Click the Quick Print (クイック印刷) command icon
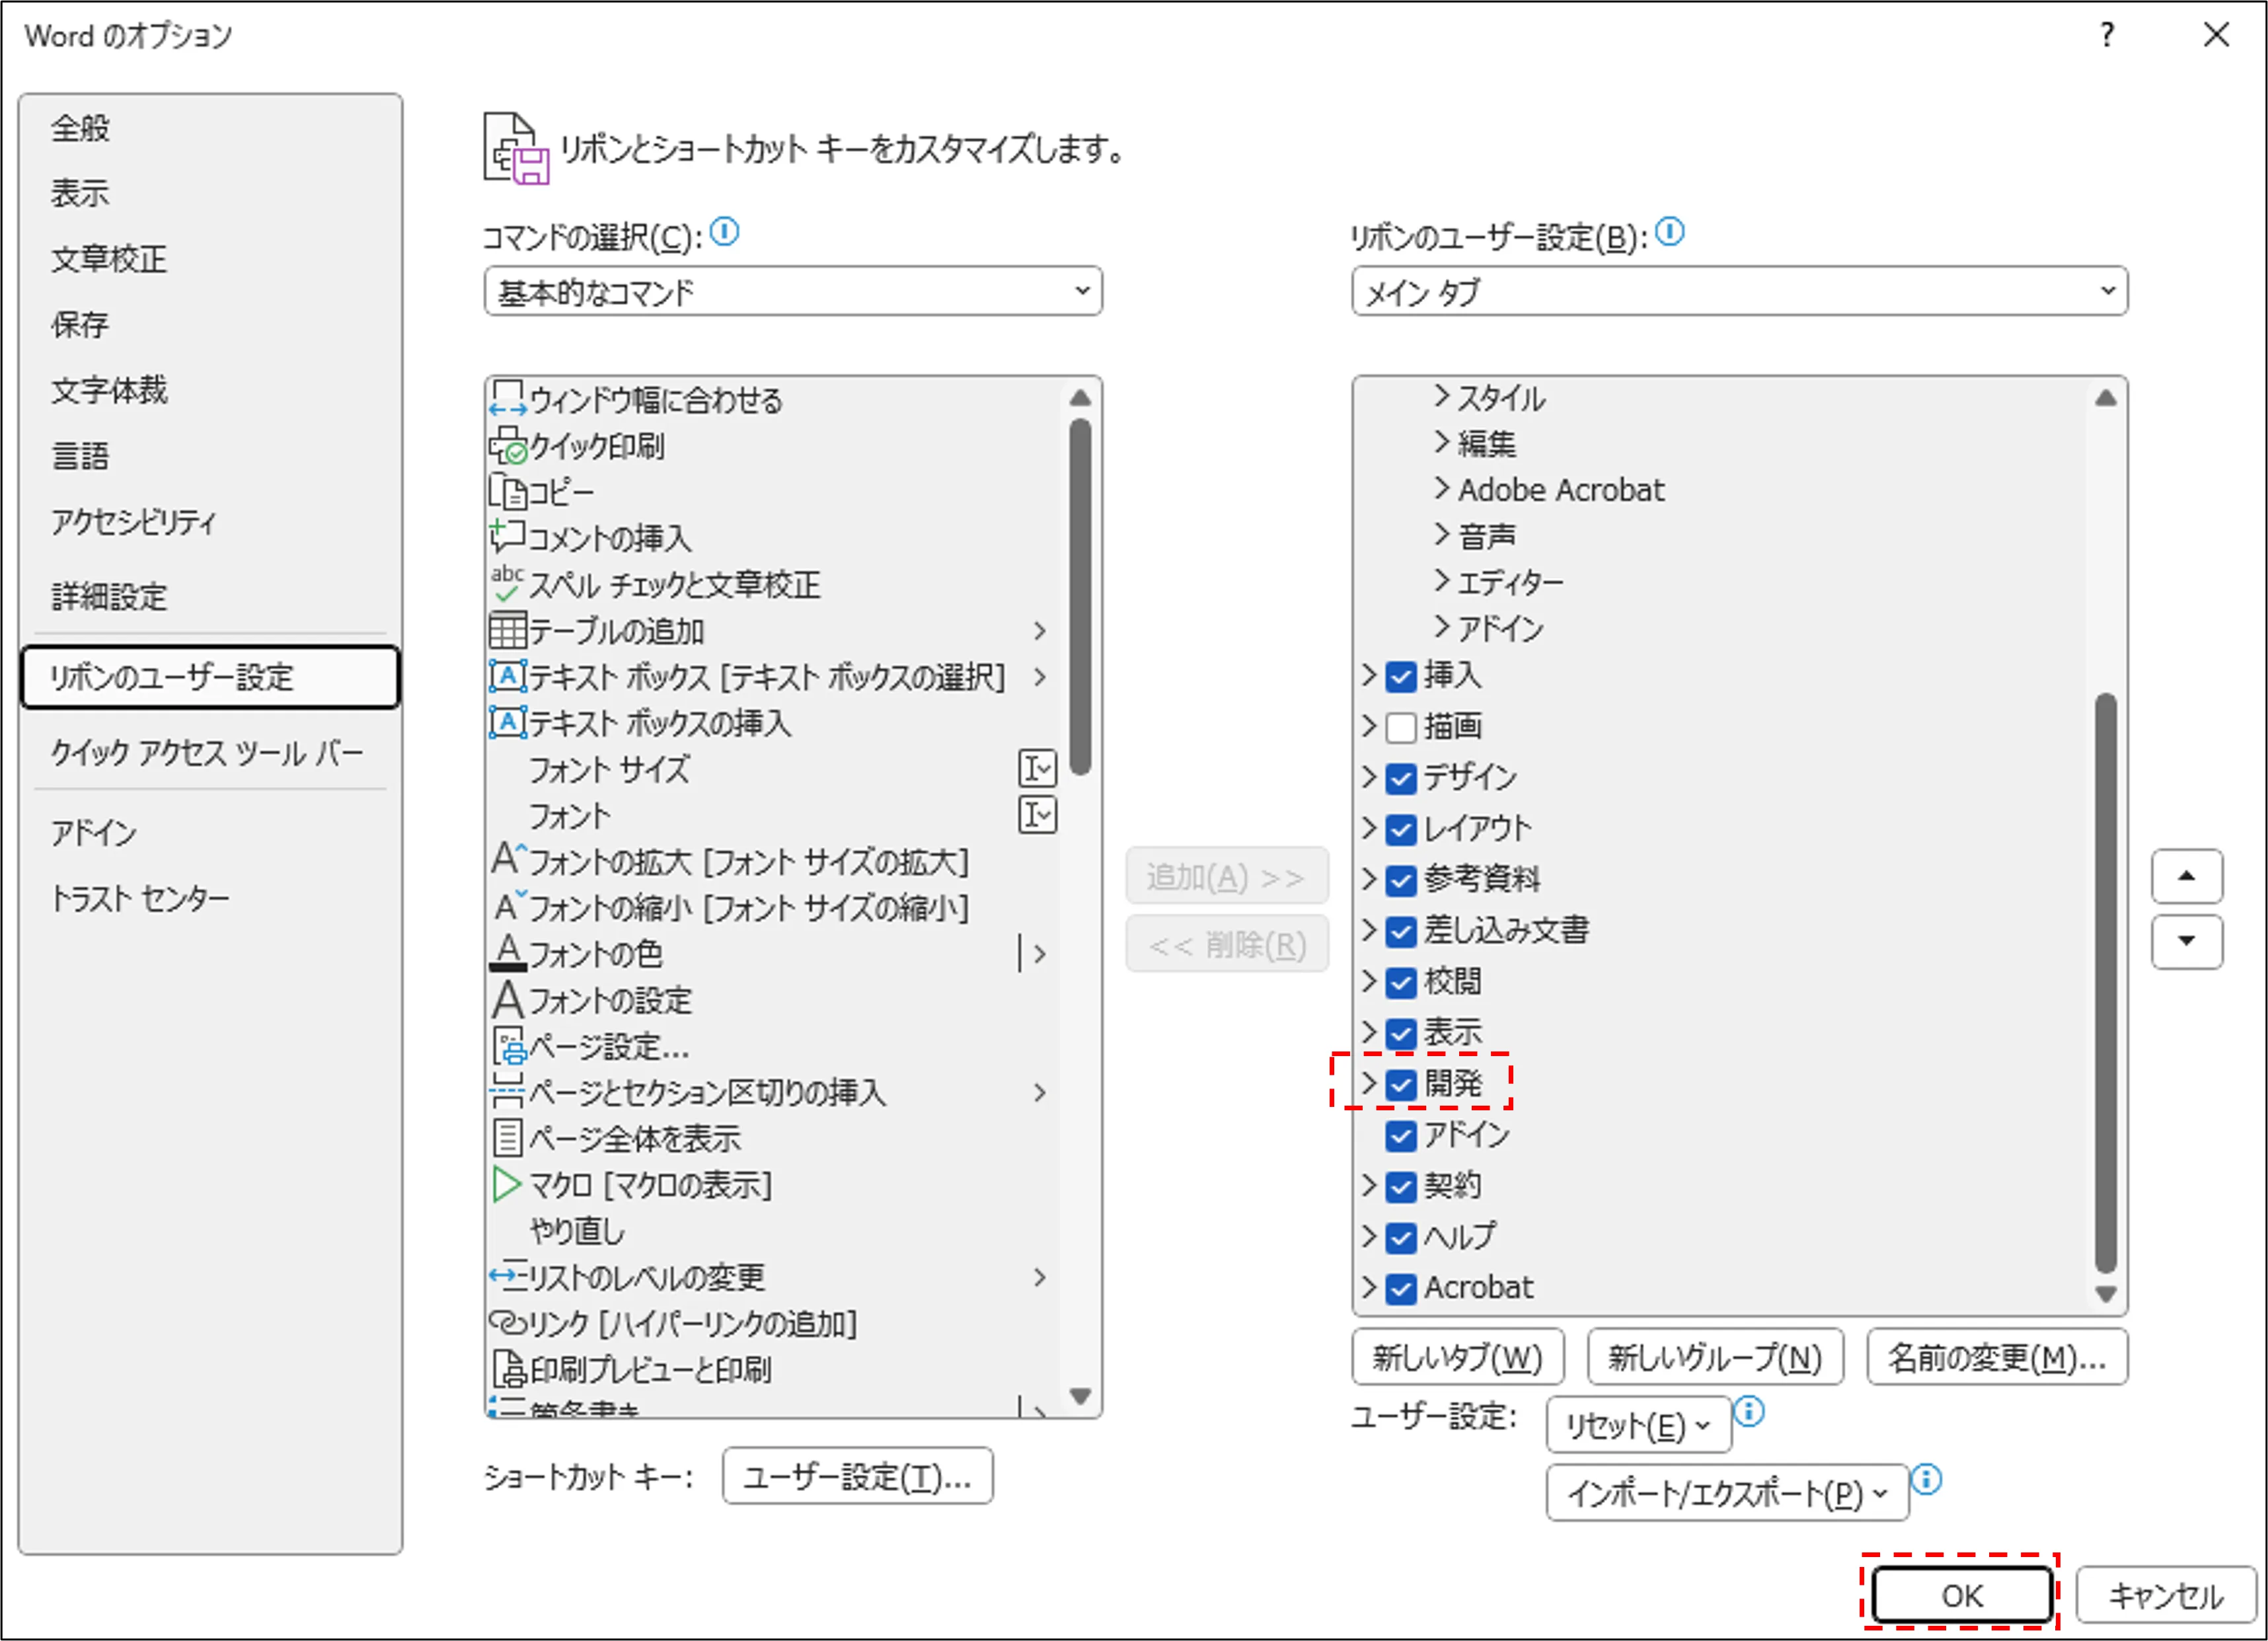 click(508, 446)
